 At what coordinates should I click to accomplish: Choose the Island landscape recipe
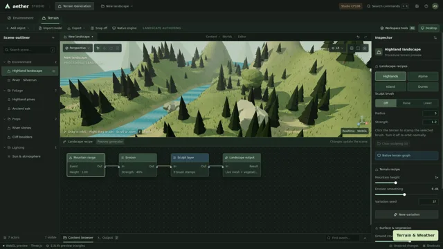pyautogui.click(x=390, y=86)
